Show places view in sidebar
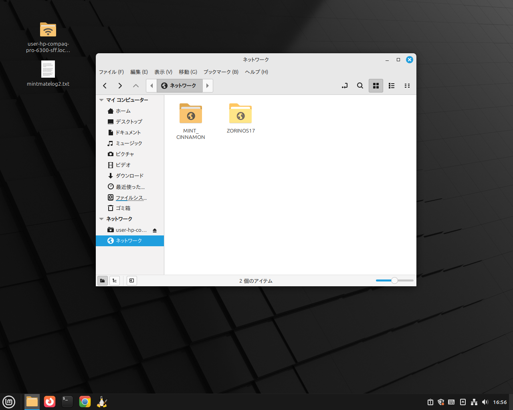This screenshot has width=513, height=410. tap(103, 281)
